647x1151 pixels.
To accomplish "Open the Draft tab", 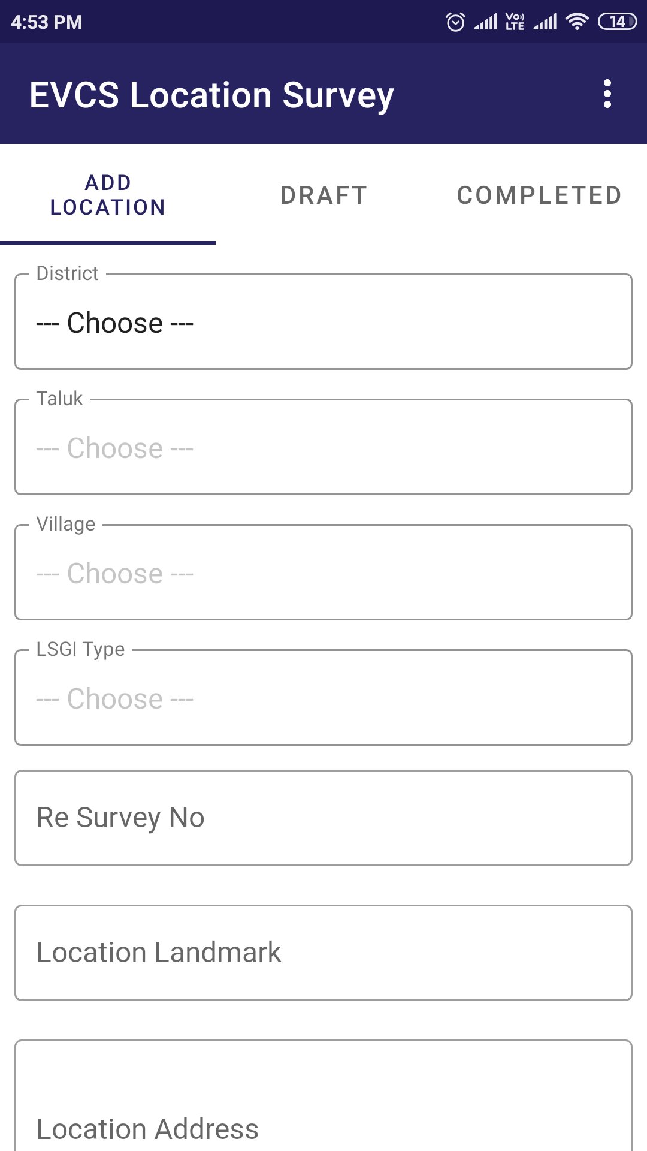I will tap(323, 195).
